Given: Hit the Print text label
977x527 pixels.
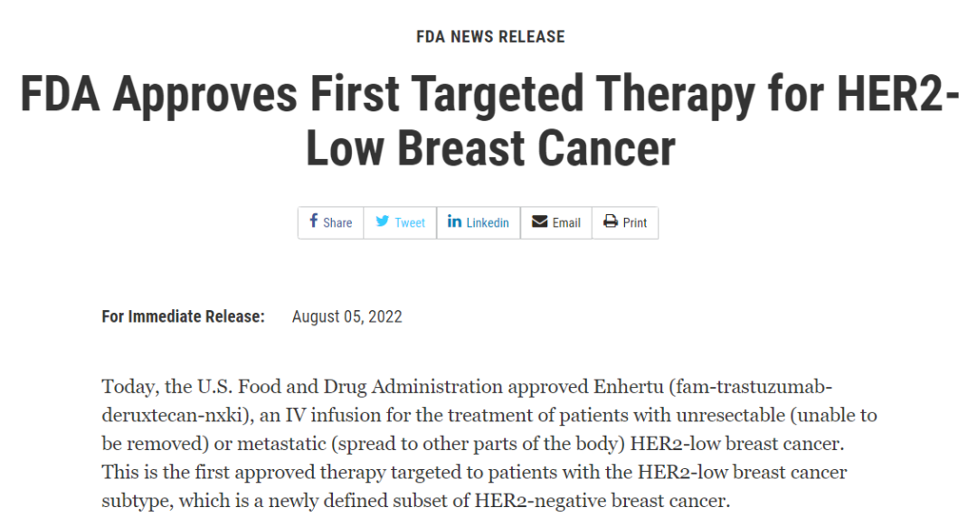Looking at the screenshot, I should [635, 222].
